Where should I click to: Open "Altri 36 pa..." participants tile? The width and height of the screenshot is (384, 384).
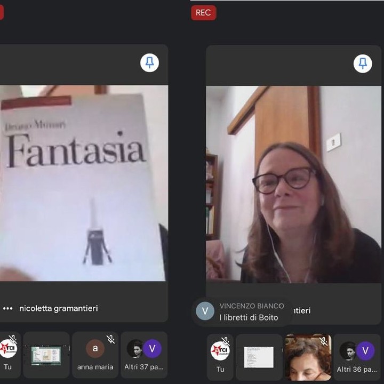357,357
